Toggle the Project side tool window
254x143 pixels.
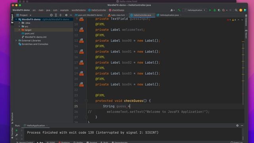click(x=12, y=19)
